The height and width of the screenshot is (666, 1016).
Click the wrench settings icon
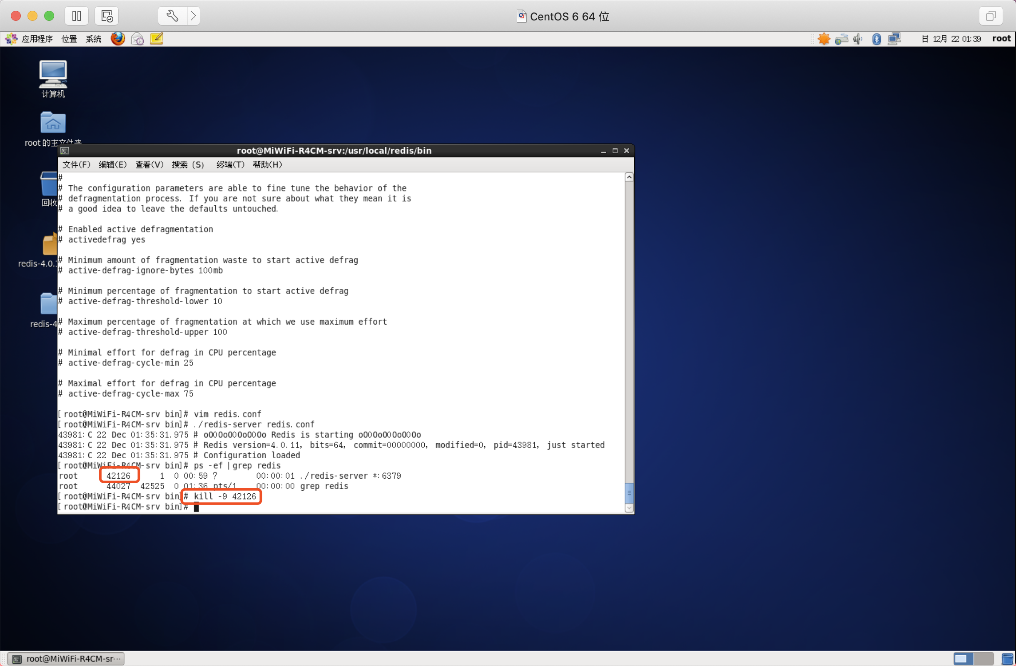point(172,16)
